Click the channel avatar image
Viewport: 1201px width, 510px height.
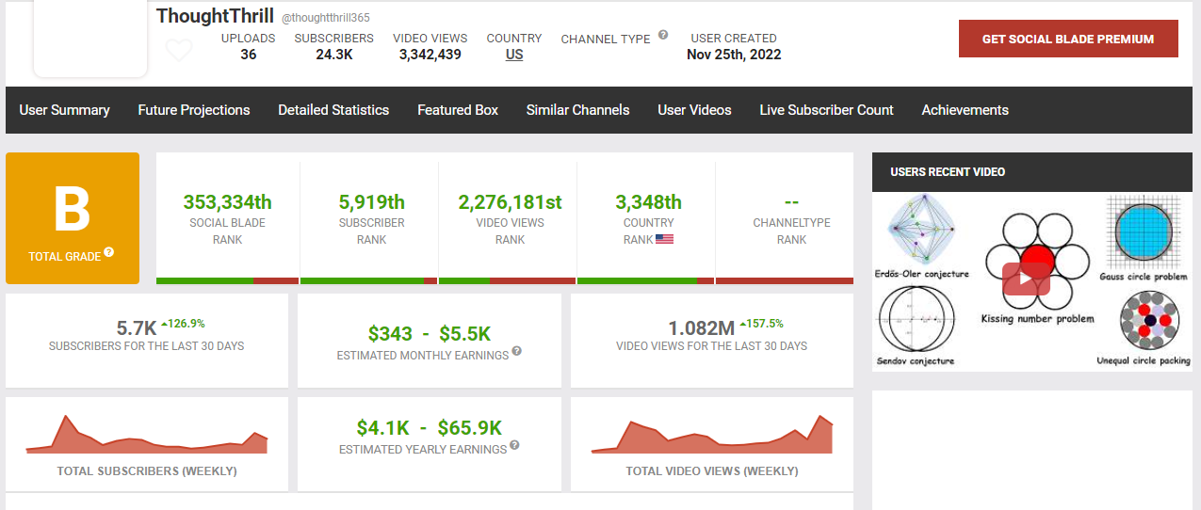coord(90,40)
